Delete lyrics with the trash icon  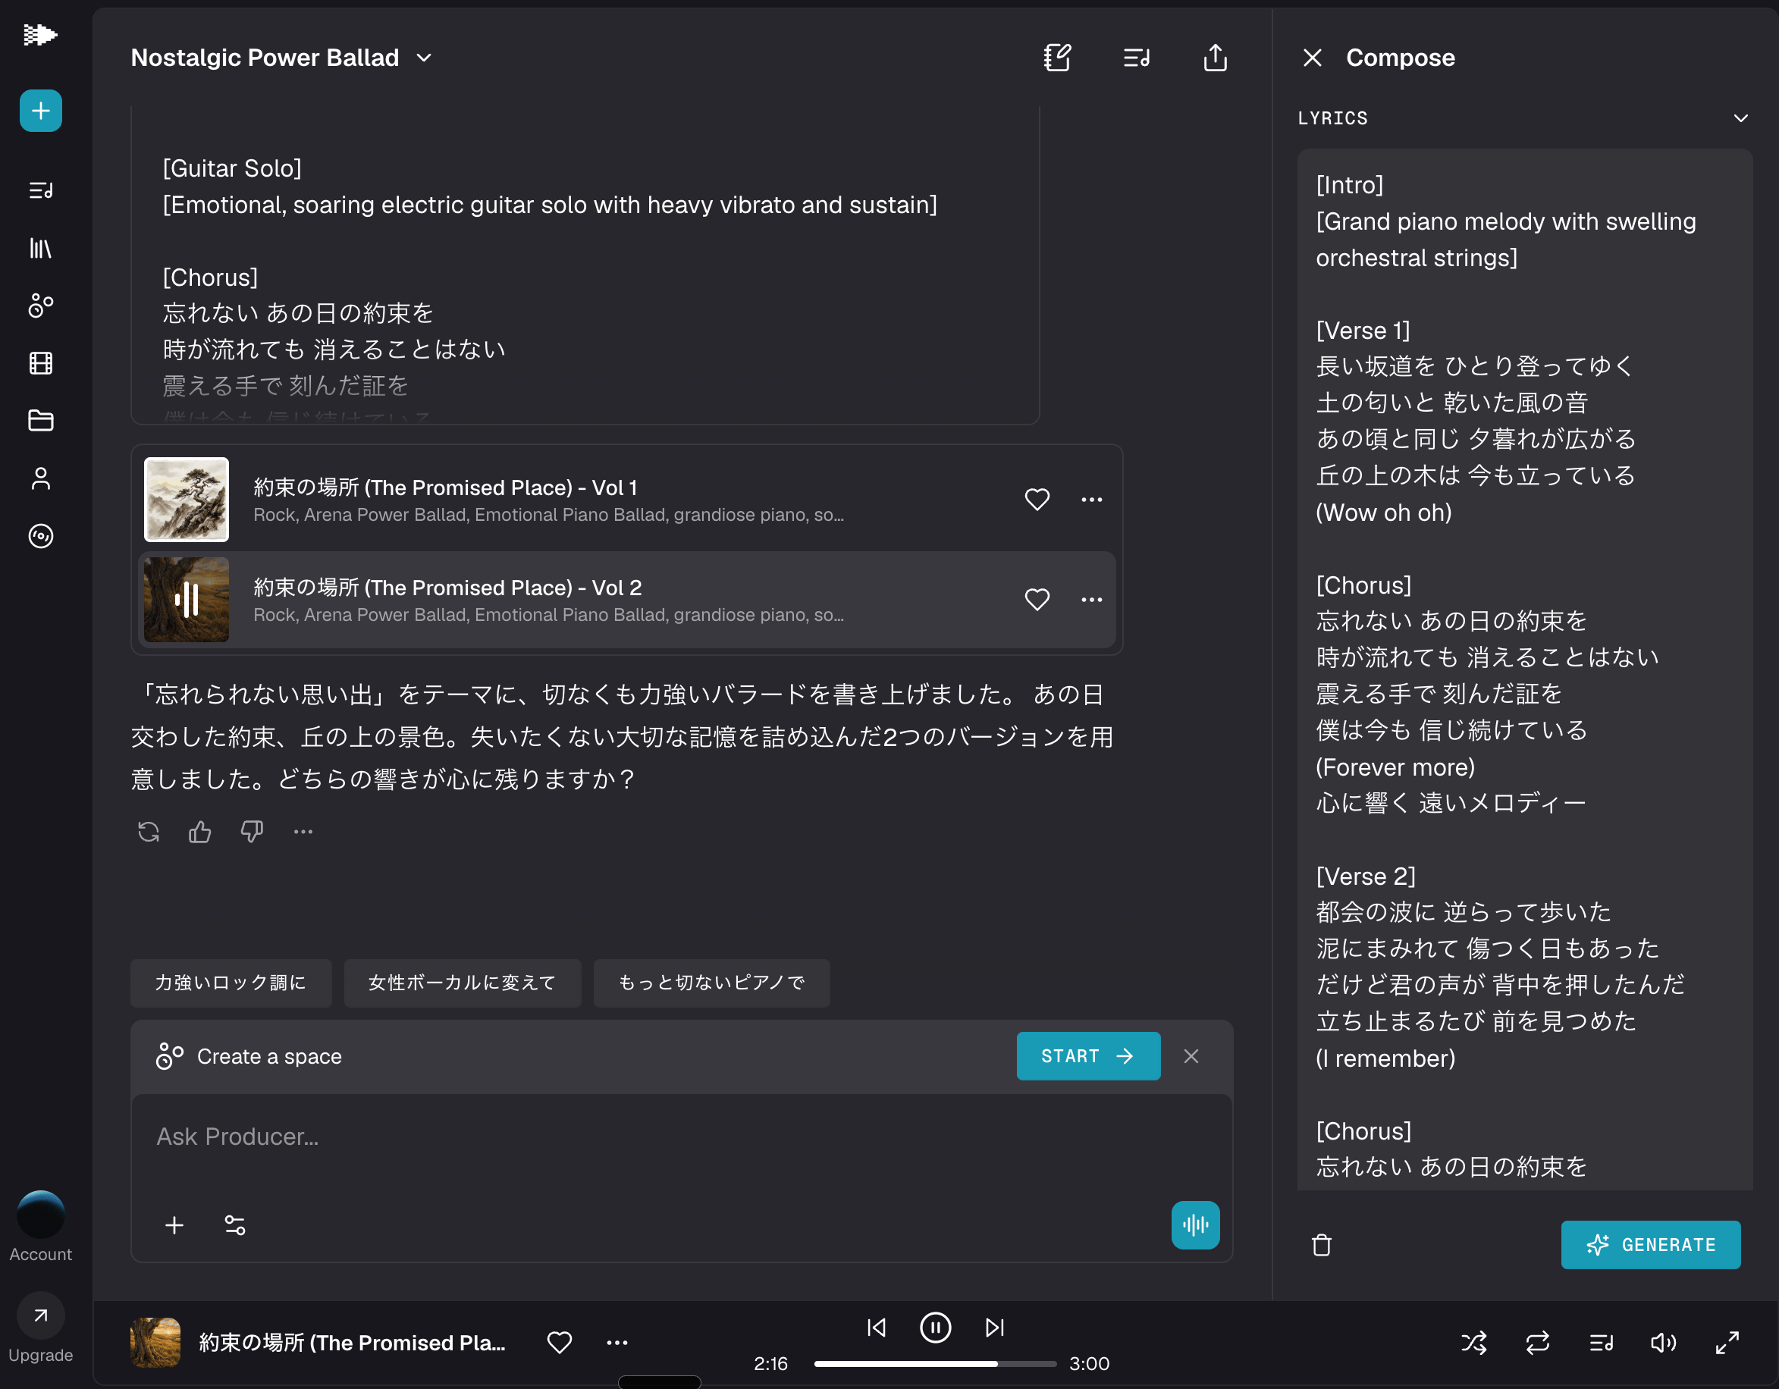point(1321,1245)
